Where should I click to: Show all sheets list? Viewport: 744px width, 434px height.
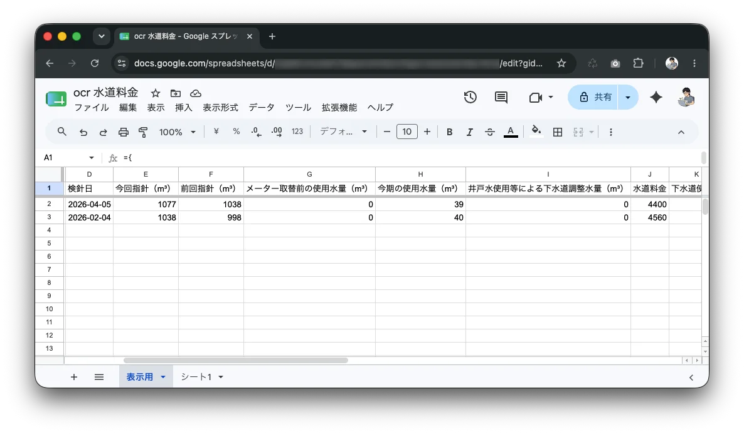(x=98, y=377)
